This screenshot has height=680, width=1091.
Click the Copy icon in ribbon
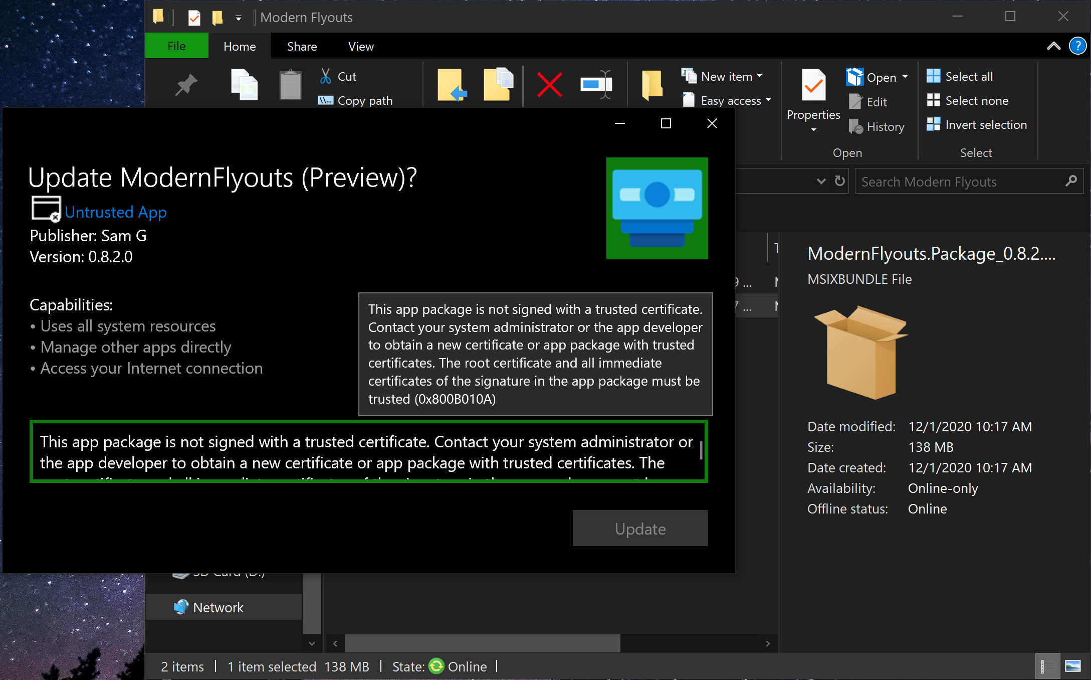click(244, 84)
